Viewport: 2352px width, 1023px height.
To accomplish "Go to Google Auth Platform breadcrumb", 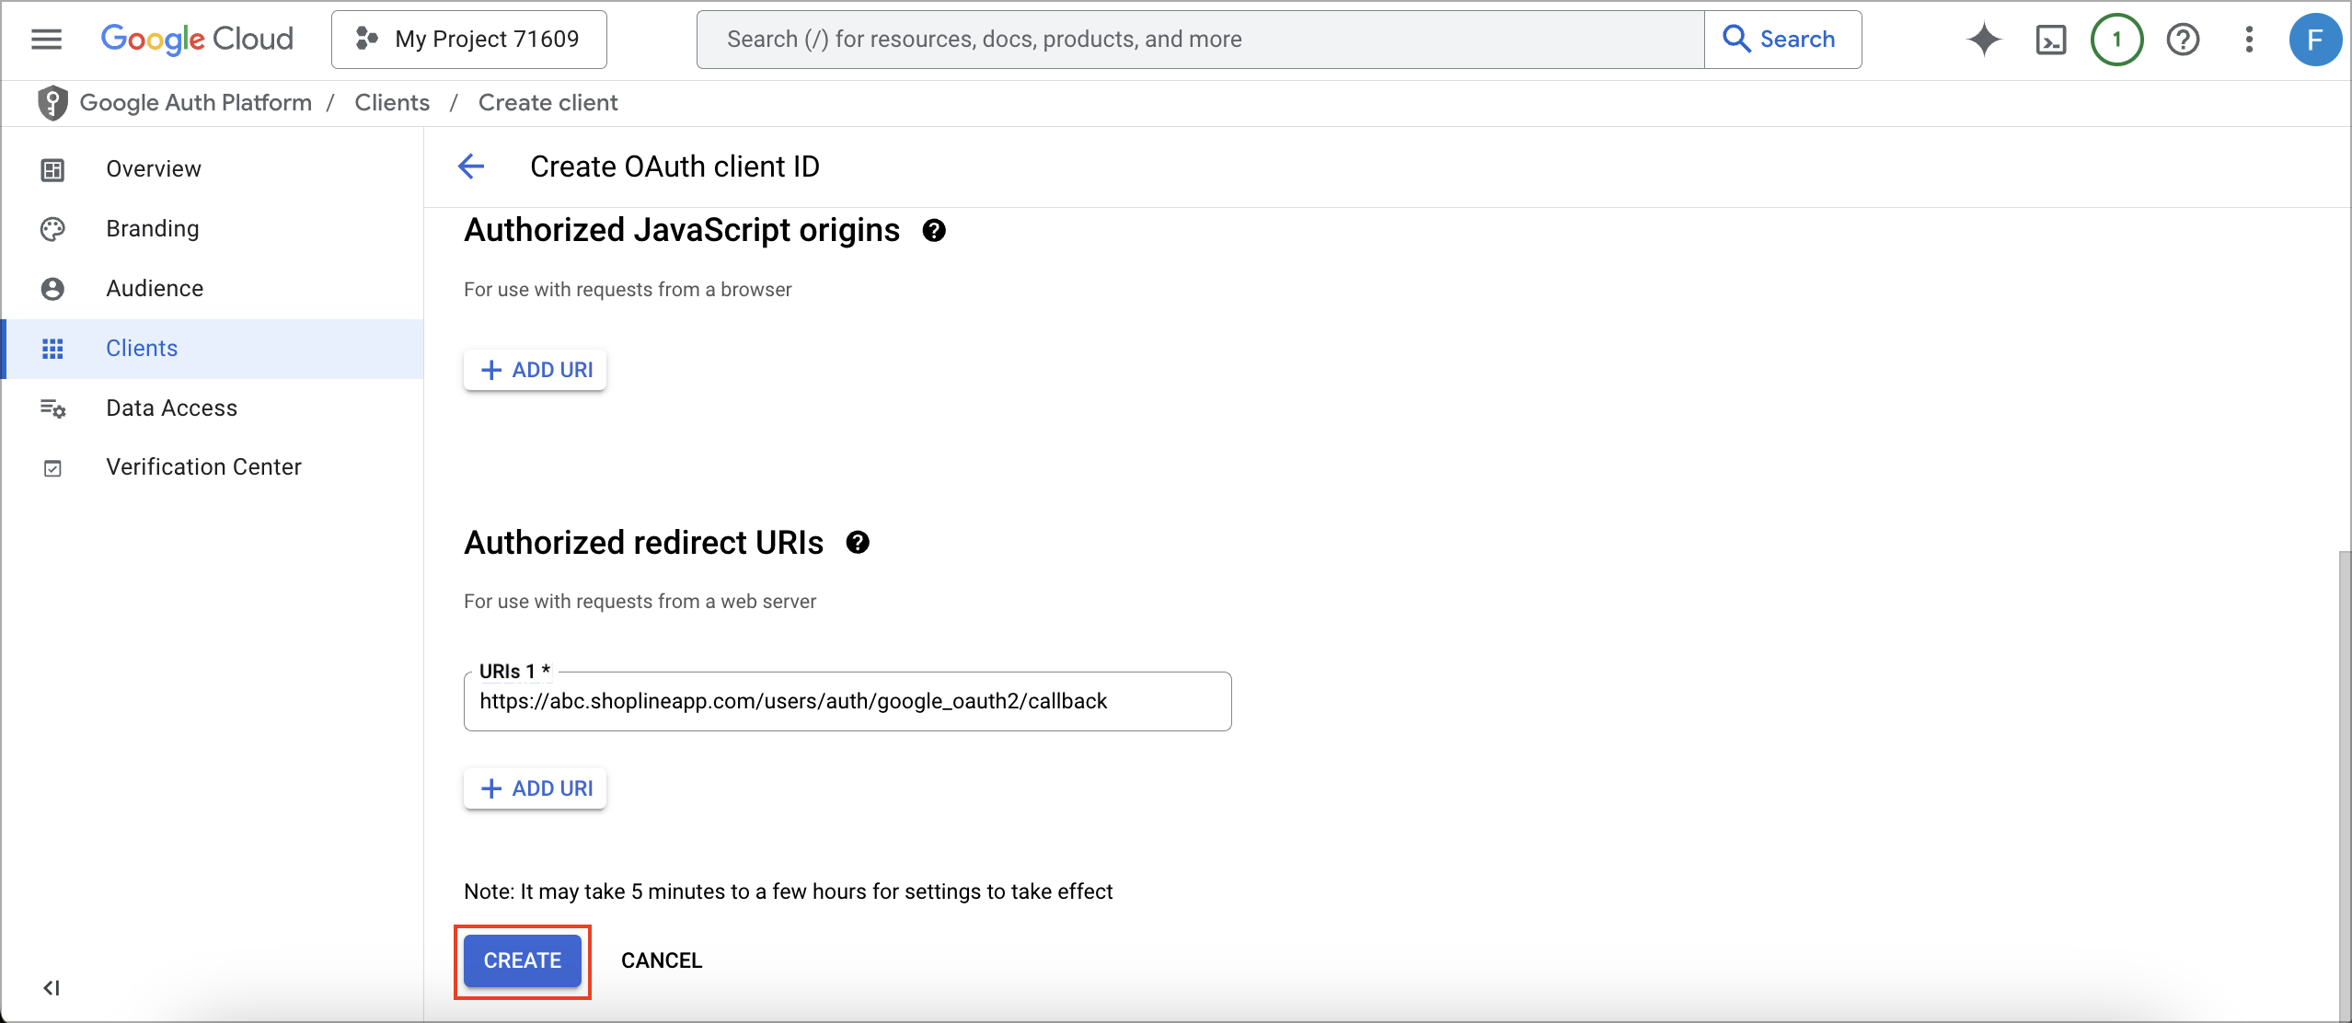I will 196,103.
